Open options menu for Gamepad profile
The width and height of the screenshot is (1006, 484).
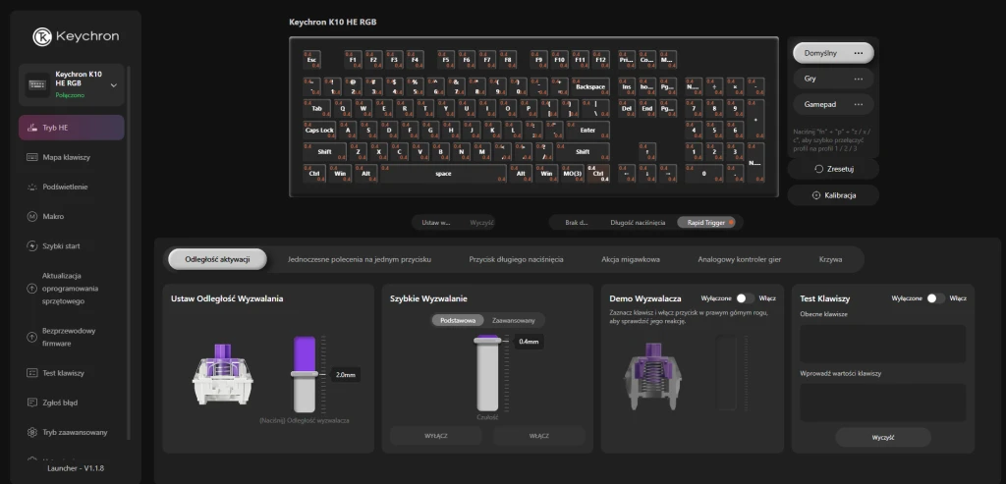(859, 103)
